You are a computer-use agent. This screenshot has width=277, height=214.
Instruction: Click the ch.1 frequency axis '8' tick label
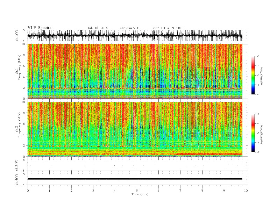24,55
